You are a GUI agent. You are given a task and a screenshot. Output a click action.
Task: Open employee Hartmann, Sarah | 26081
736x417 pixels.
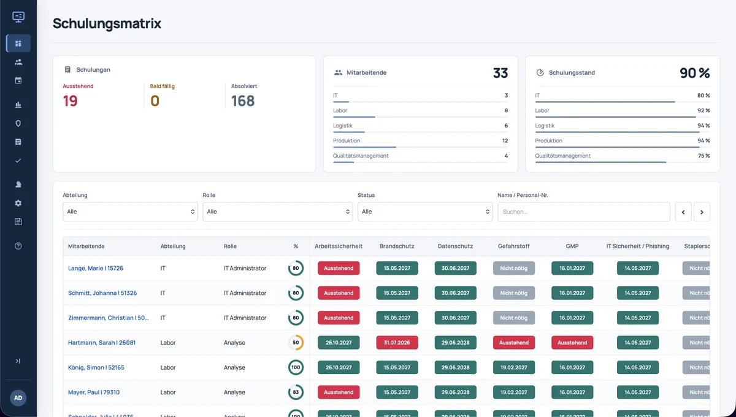click(102, 343)
